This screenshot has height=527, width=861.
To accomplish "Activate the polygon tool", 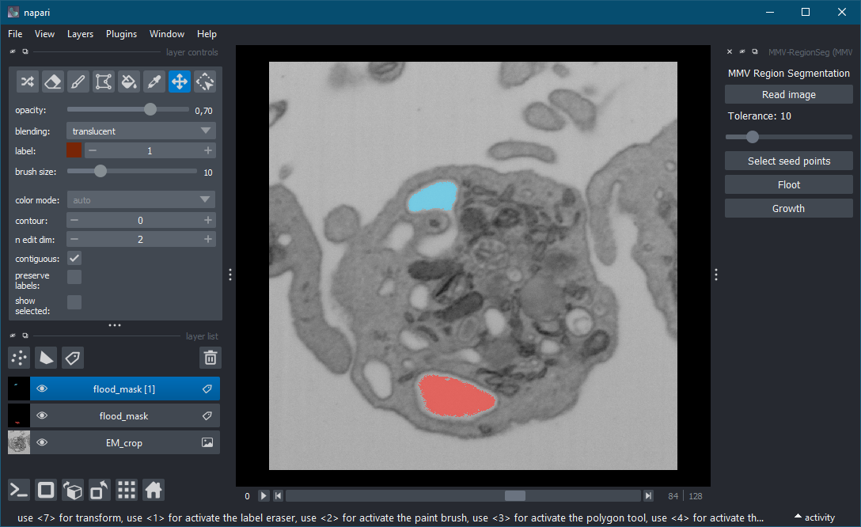I will point(103,82).
